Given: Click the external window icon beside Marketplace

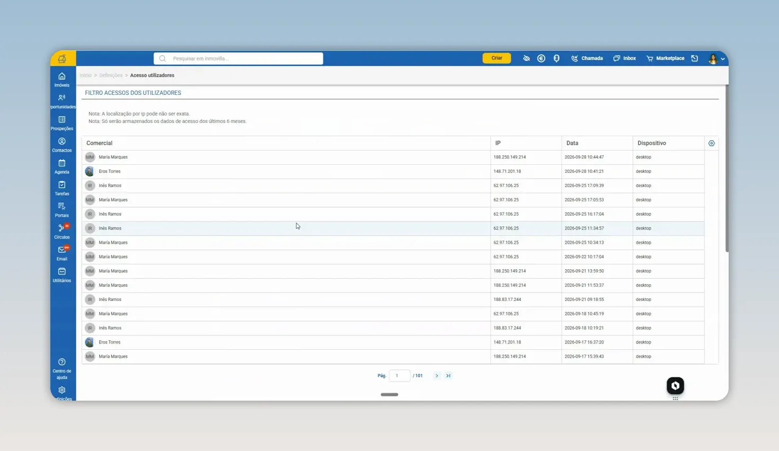Looking at the screenshot, I should 695,58.
